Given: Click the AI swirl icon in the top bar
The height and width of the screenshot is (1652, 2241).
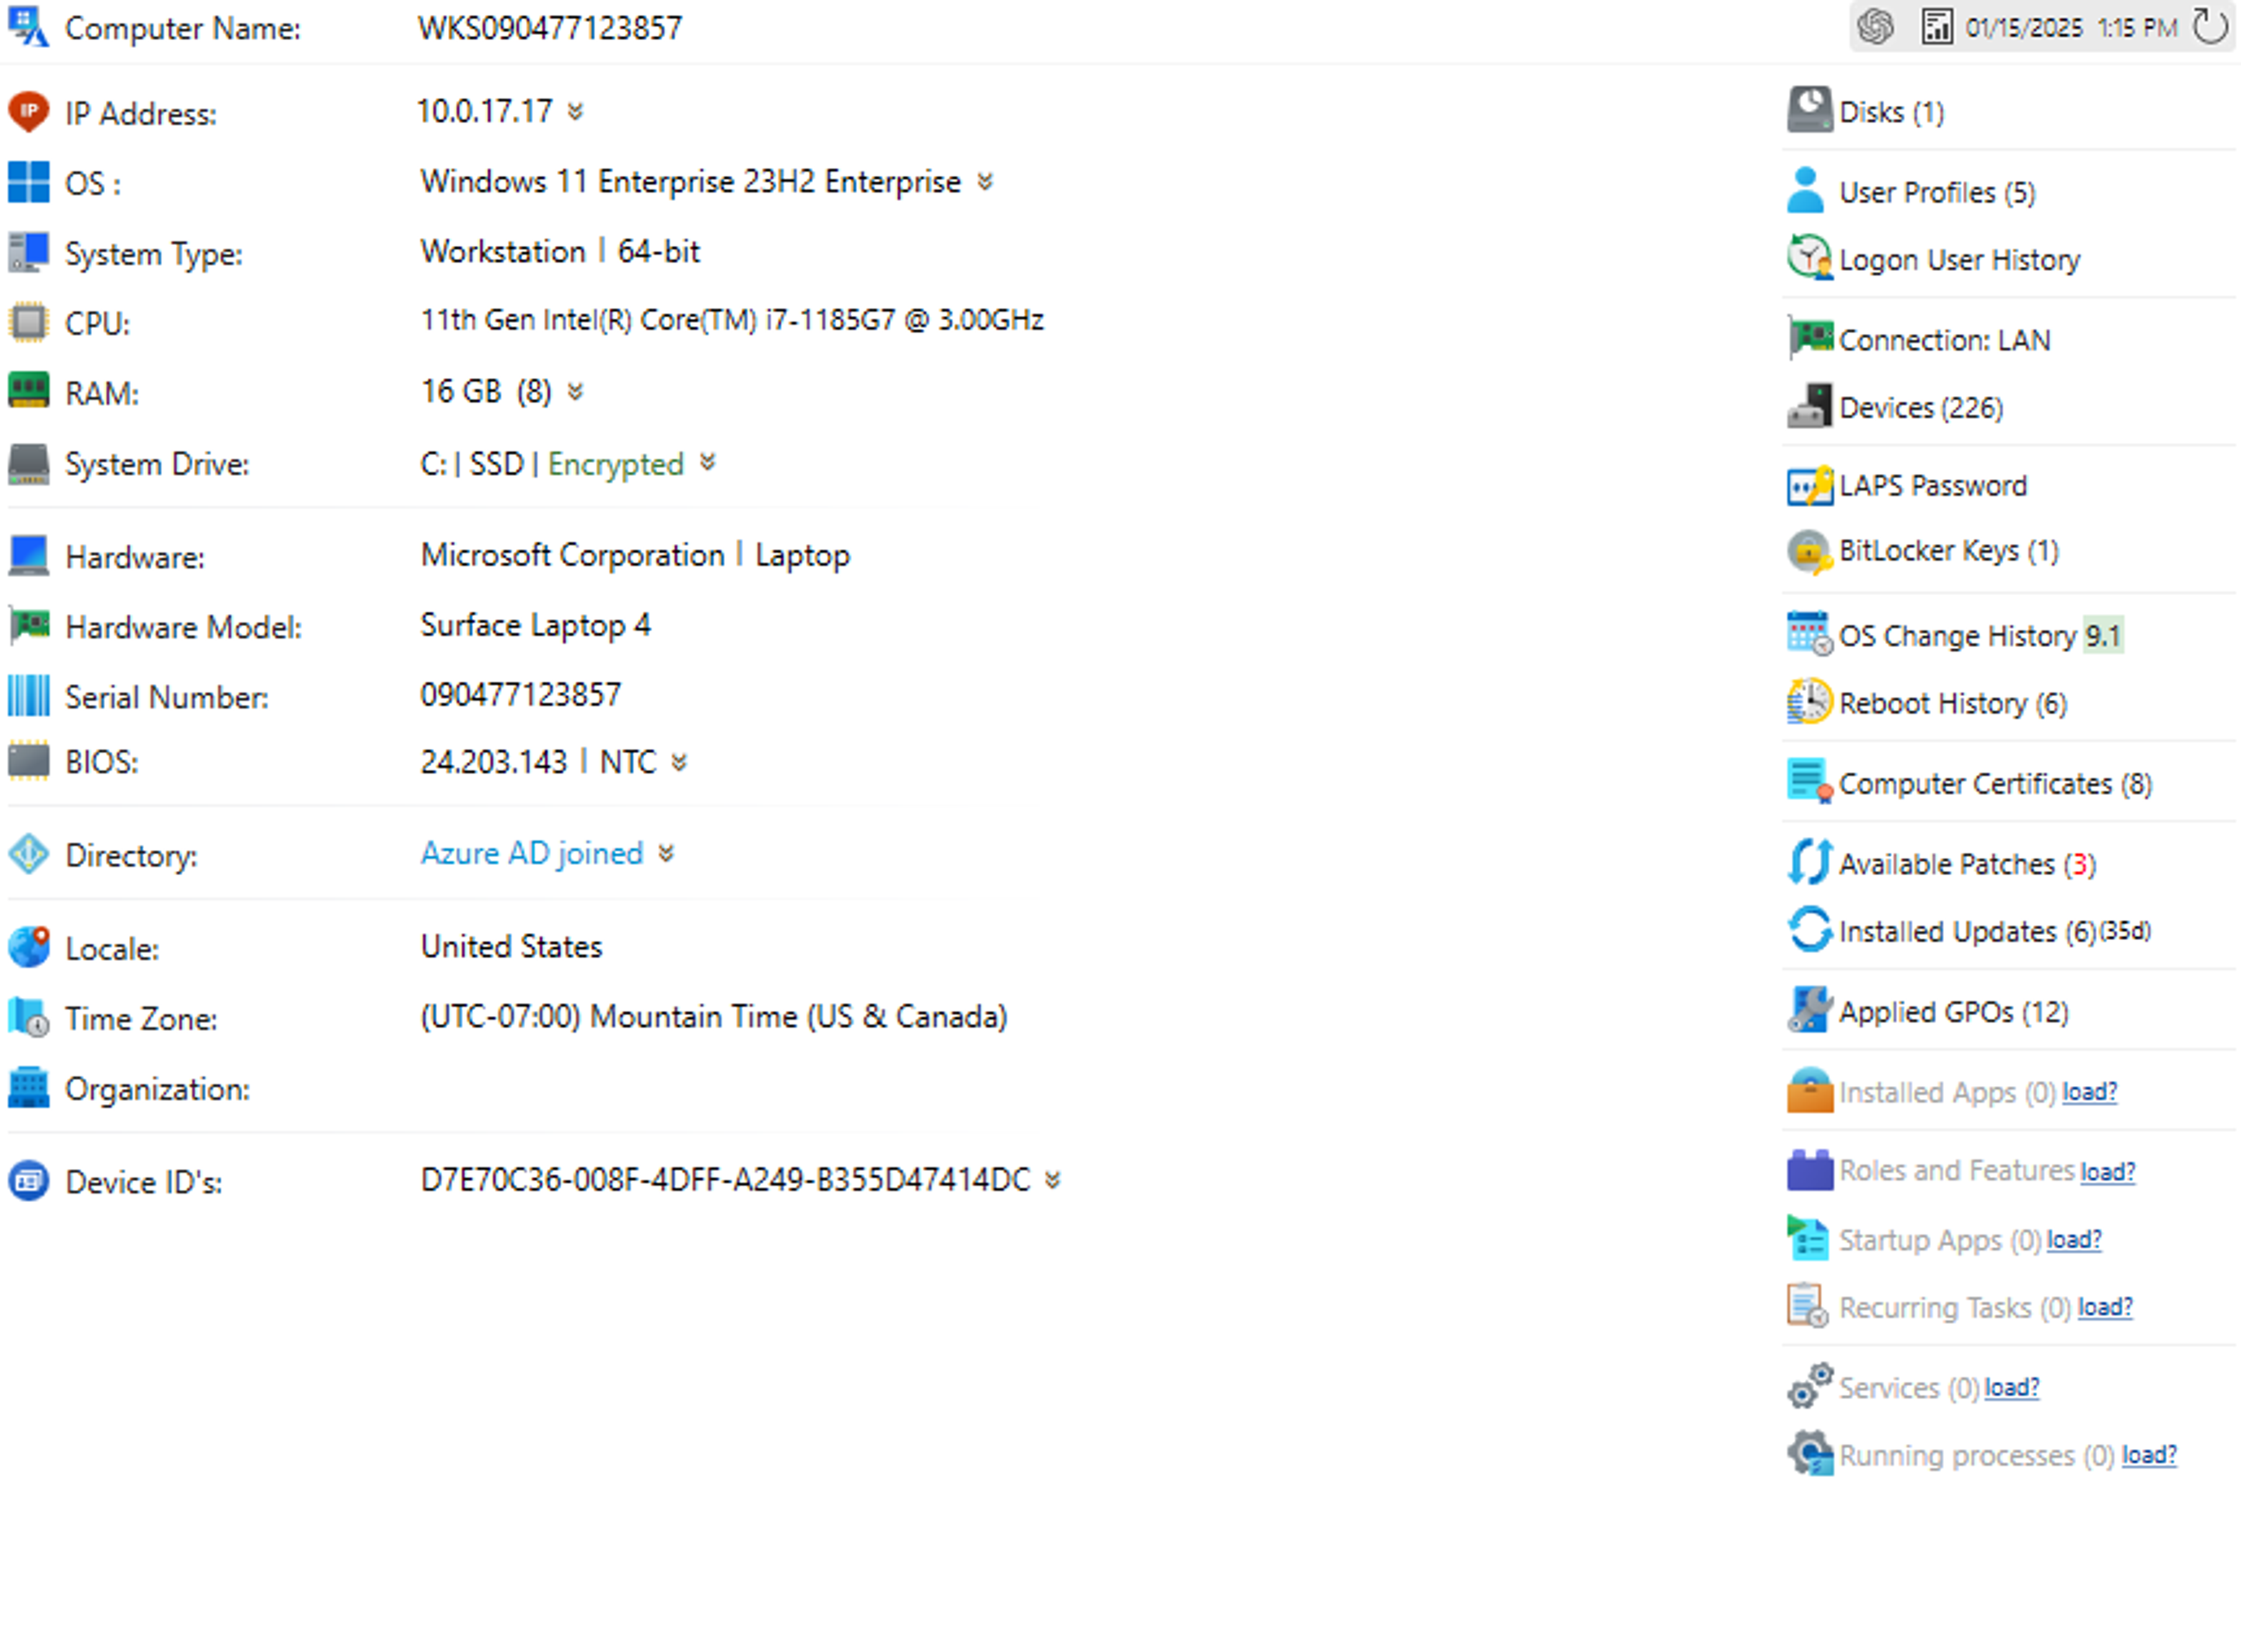Looking at the screenshot, I should coord(1875,27).
